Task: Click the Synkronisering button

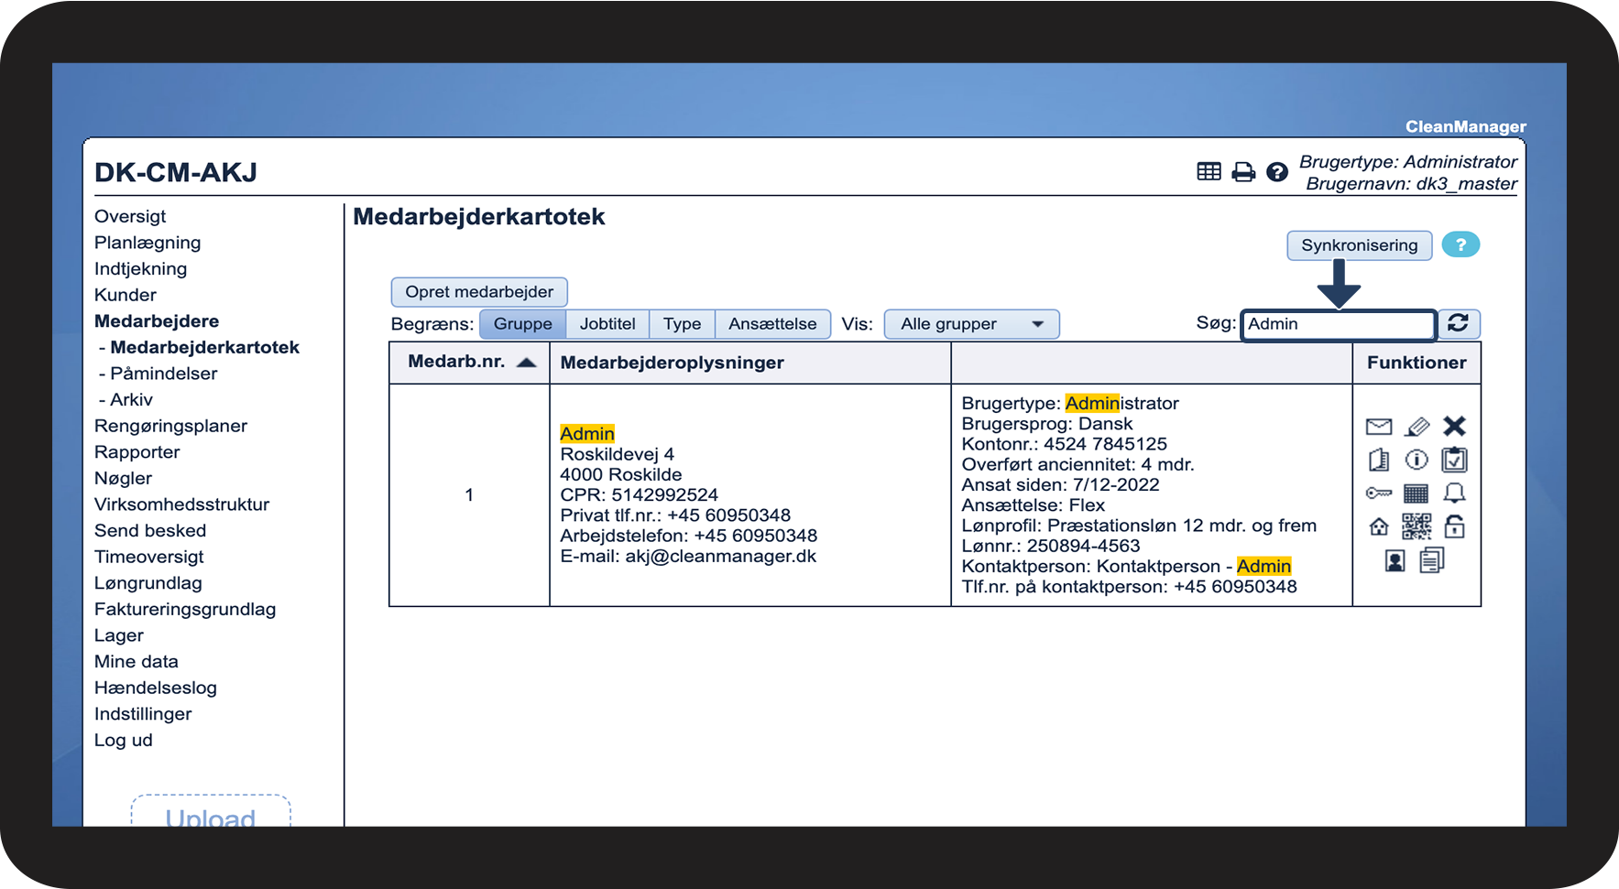Action: tap(1359, 245)
